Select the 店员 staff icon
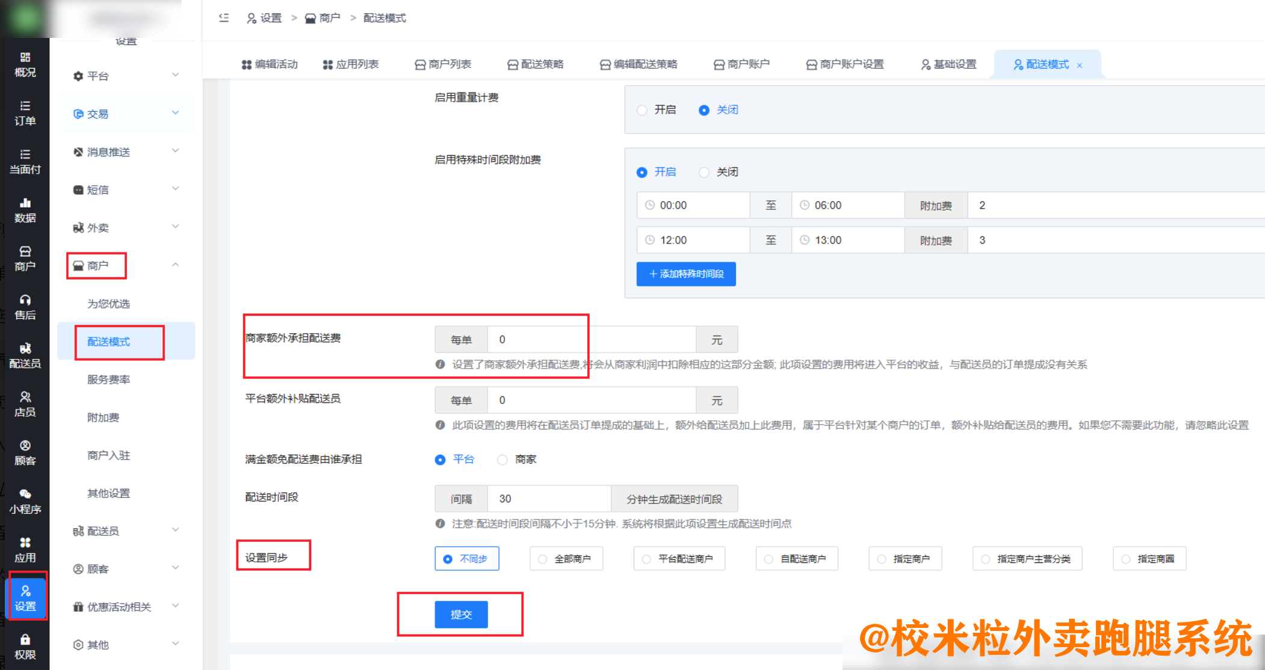 coord(25,403)
